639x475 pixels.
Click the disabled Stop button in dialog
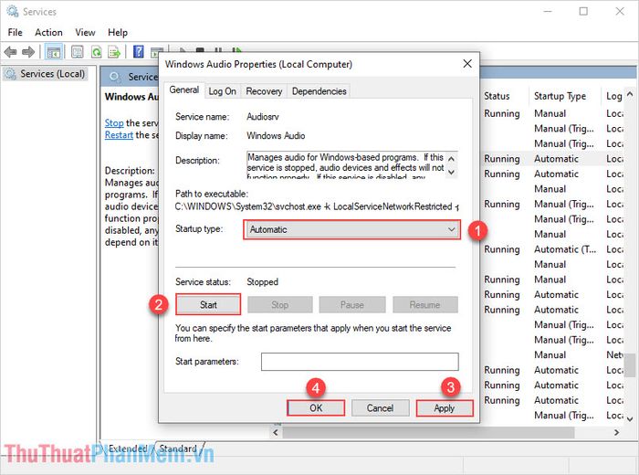(280, 304)
